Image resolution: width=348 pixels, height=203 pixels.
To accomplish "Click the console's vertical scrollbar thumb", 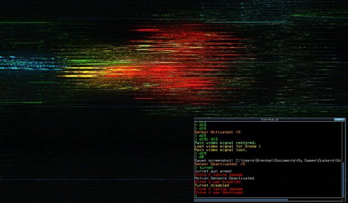I will tap(344, 179).
